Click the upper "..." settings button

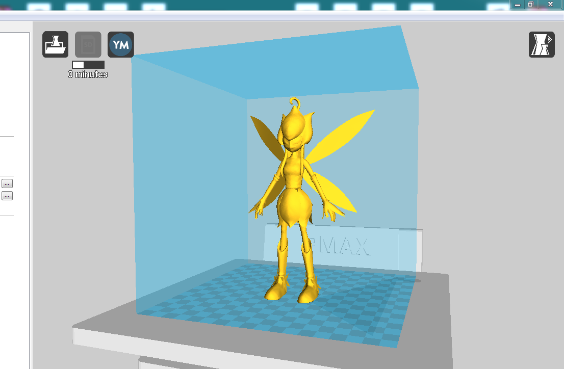coord(7,184)
